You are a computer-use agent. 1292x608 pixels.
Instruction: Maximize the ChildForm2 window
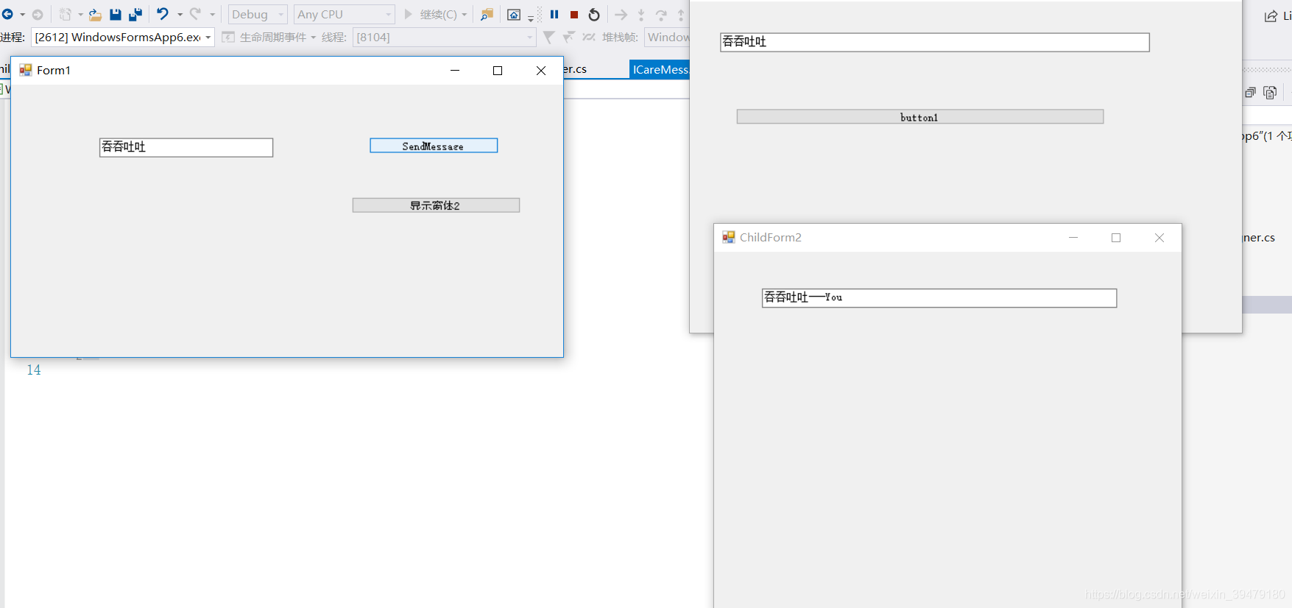[x=1116, y=238]
